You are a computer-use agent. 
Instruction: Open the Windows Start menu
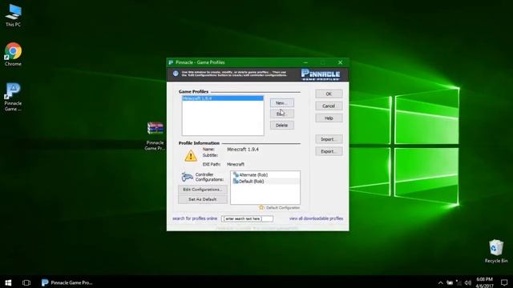(8, 282)
